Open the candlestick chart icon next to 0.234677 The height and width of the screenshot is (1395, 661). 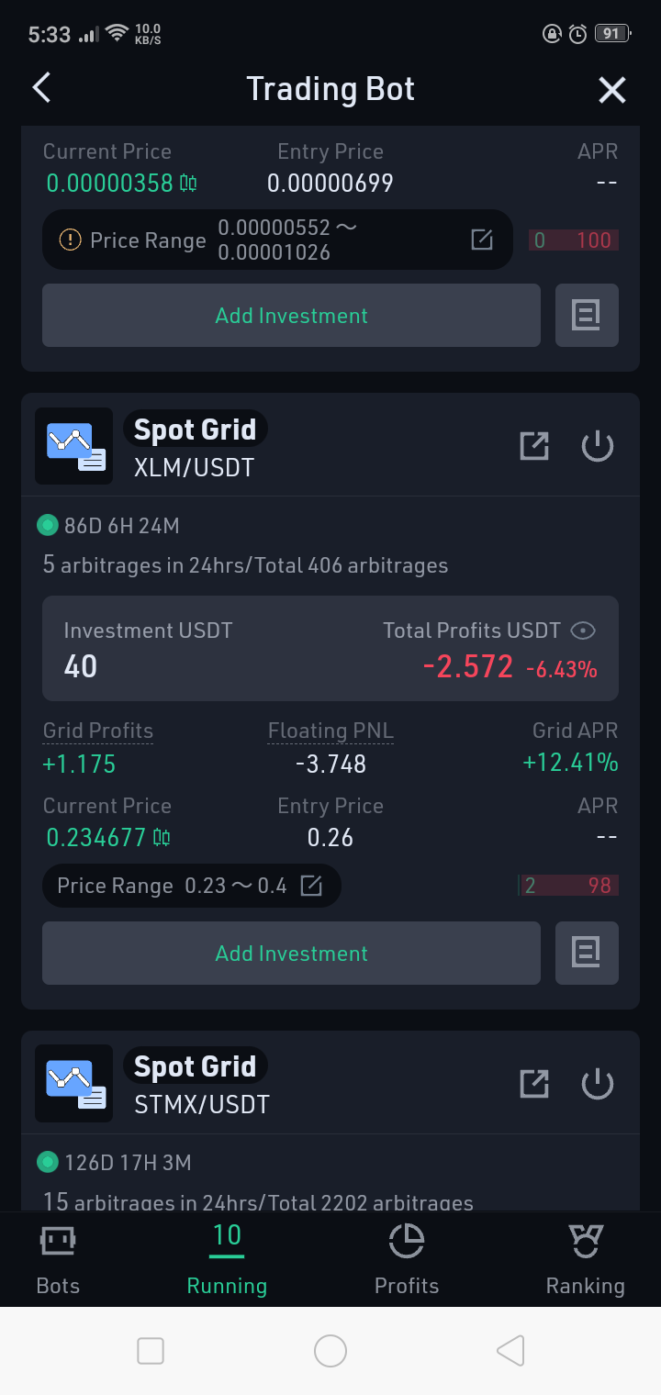[162, 837]
